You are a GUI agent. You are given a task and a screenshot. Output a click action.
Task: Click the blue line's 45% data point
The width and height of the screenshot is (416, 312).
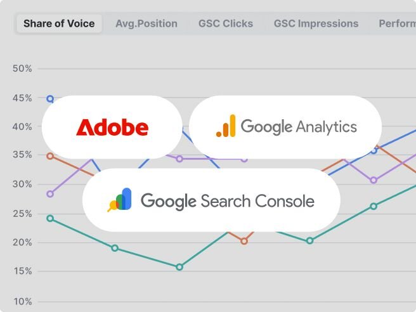51,99
